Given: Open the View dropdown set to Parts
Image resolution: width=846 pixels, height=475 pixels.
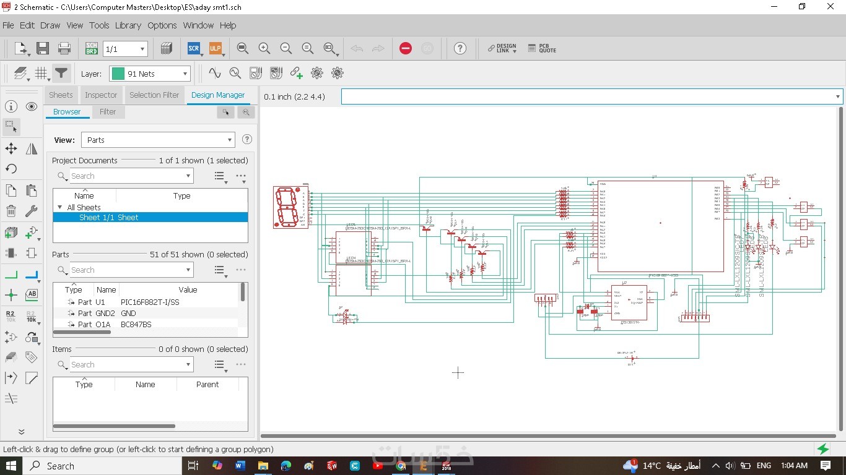Looking at the screenshot, I should click(x=158, y=140).
